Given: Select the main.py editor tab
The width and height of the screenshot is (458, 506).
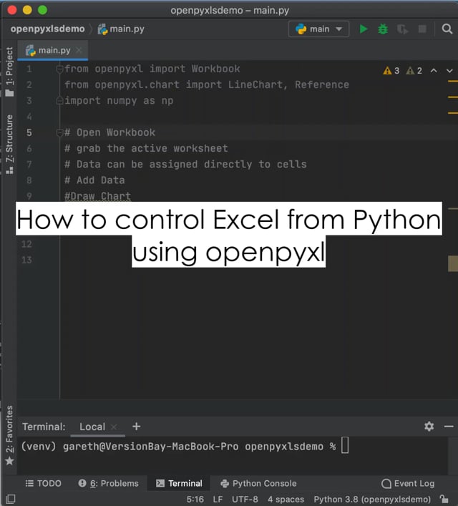Looking at the screenshot, I should point(53,50).
